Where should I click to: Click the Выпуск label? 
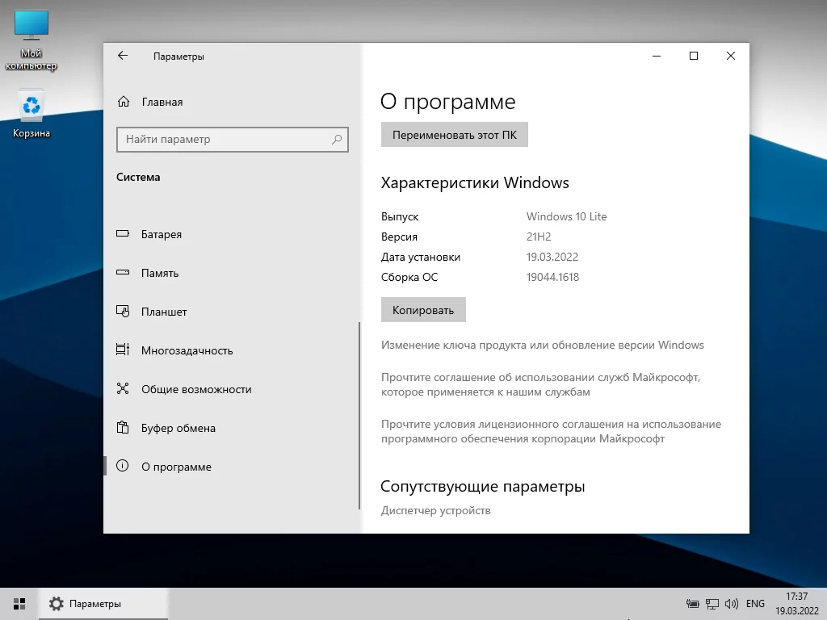tap(400, 216)
